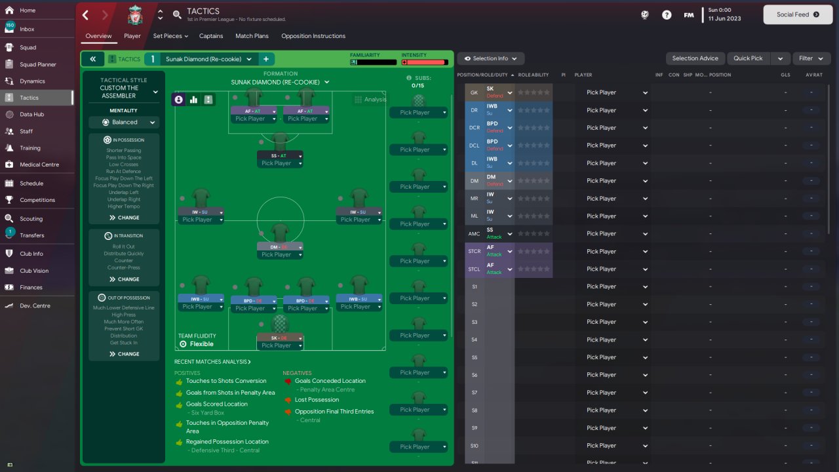The width and height of the screenshot is (839, 472).
Task: Switch to the Captains tab
Action: (211, 36)
